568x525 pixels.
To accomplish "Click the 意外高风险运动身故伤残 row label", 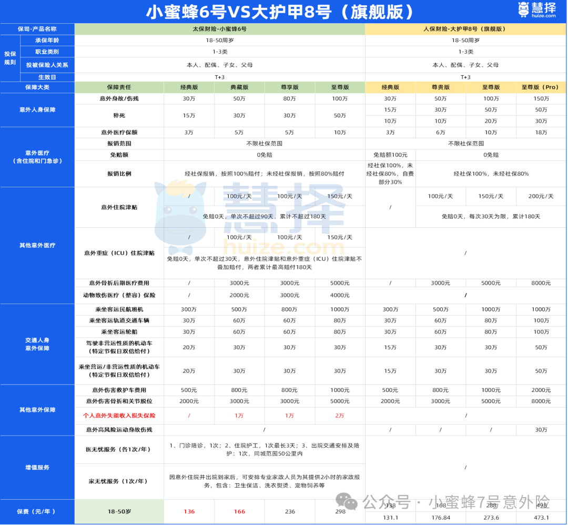I will pos(119,430).
